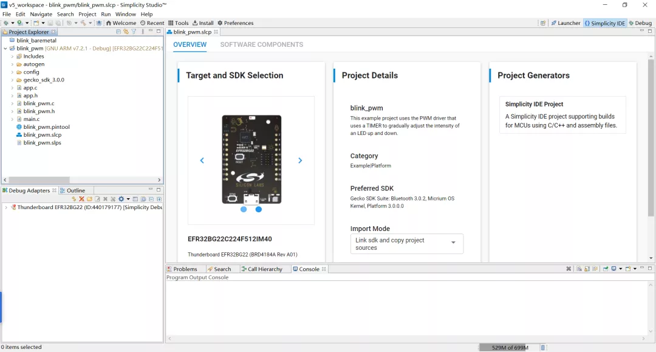Viewport: 656px width, 352px height.
Task: Collapse all in Debug Adapters view
Action: [x=151, y=199]
